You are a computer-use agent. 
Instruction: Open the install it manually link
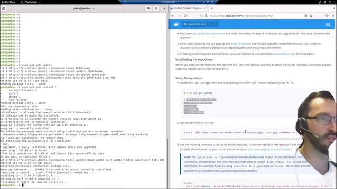(x=241, y=44)
